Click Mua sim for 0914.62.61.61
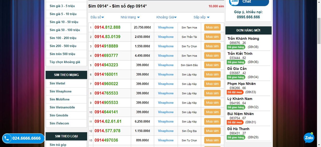The width and height of the screenshot is (321, 147). [x=212, y=122]
